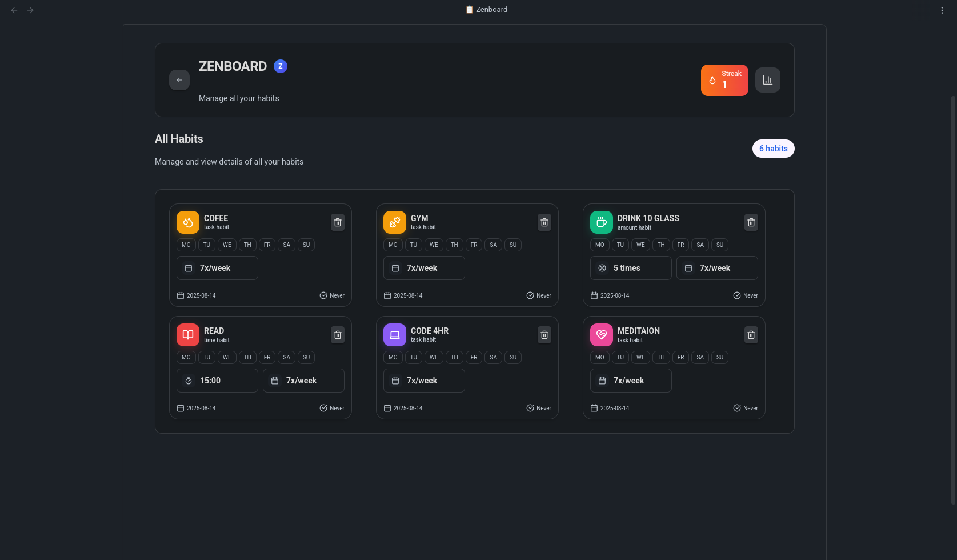Click the cup icon on DRINK 10 GLASS

[601, 222]
